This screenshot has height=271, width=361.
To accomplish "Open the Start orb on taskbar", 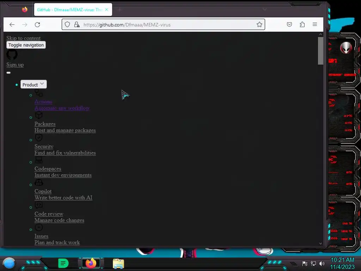I will click(x=9, y=263).
